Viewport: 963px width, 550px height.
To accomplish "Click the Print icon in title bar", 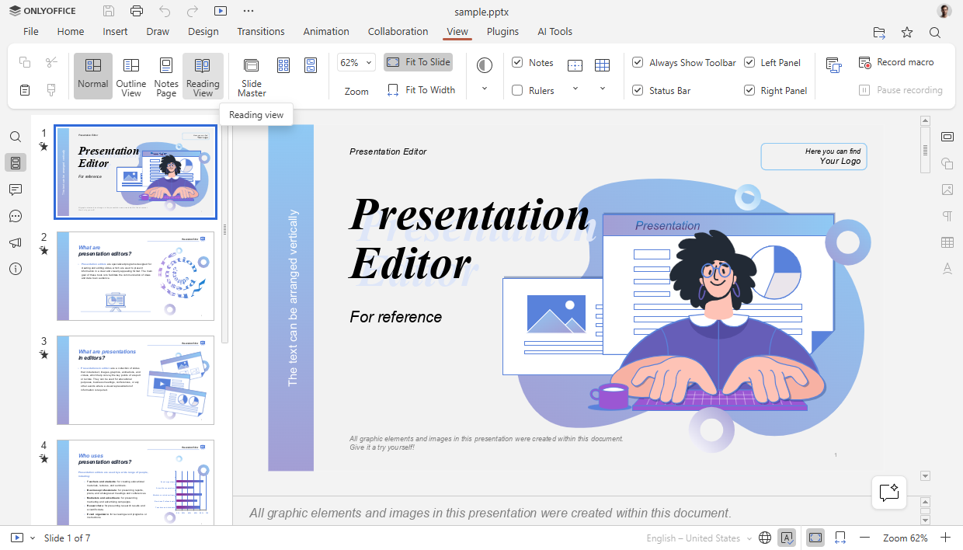I will (137, 11).
